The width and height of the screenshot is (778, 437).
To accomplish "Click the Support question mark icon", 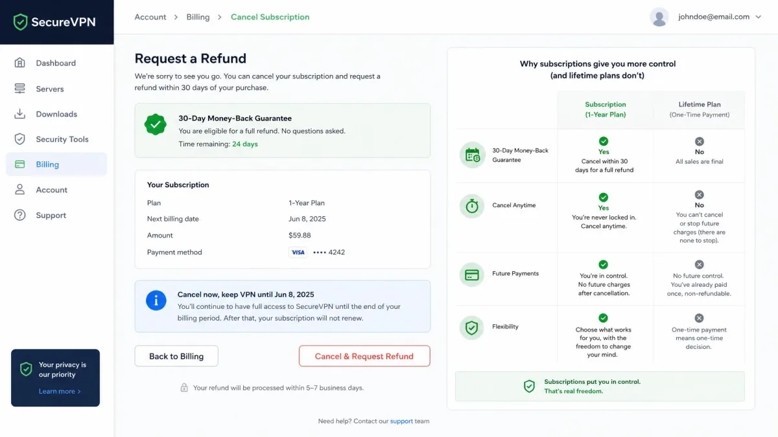I will tap(20, 215).
